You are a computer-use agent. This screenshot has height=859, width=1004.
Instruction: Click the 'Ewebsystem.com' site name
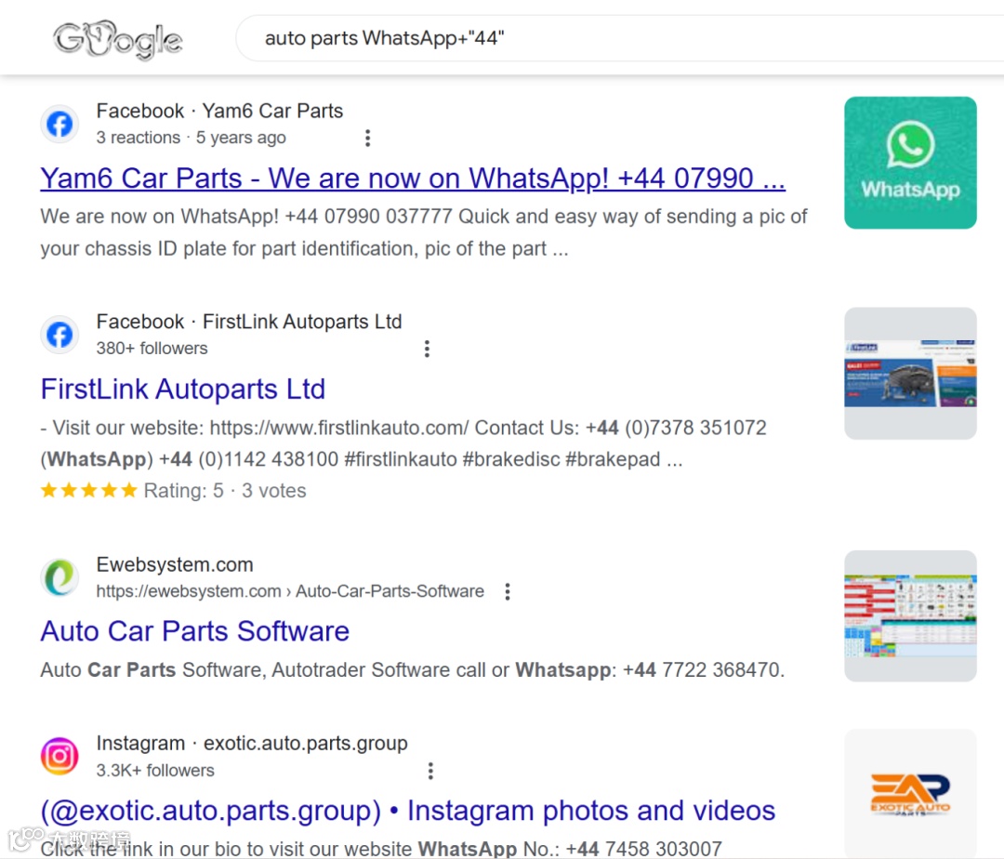click(x=175, y=565)
